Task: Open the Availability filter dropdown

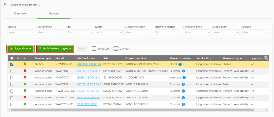Action: (x=226, y=32)
